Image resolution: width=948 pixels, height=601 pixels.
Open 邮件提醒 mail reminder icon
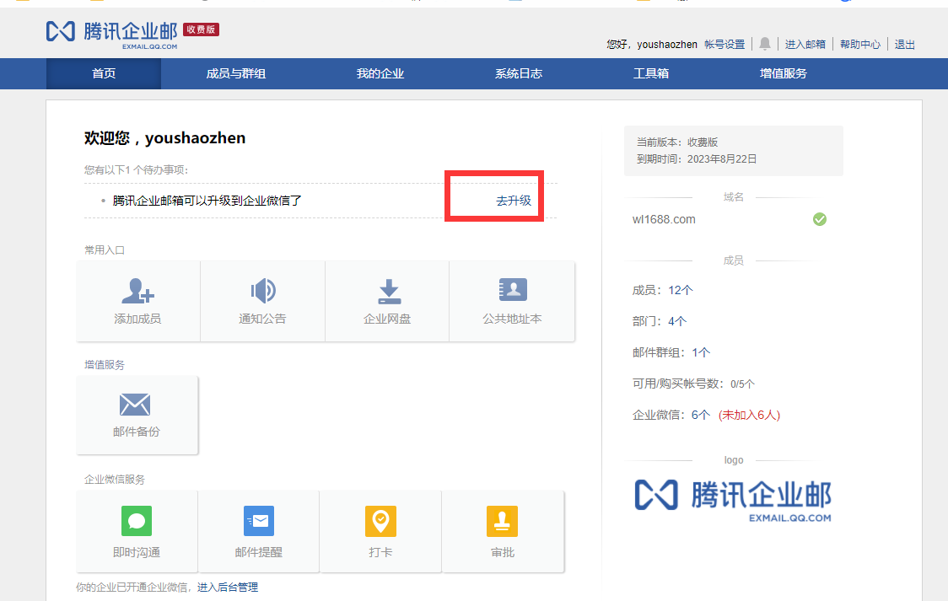(259, 521)
